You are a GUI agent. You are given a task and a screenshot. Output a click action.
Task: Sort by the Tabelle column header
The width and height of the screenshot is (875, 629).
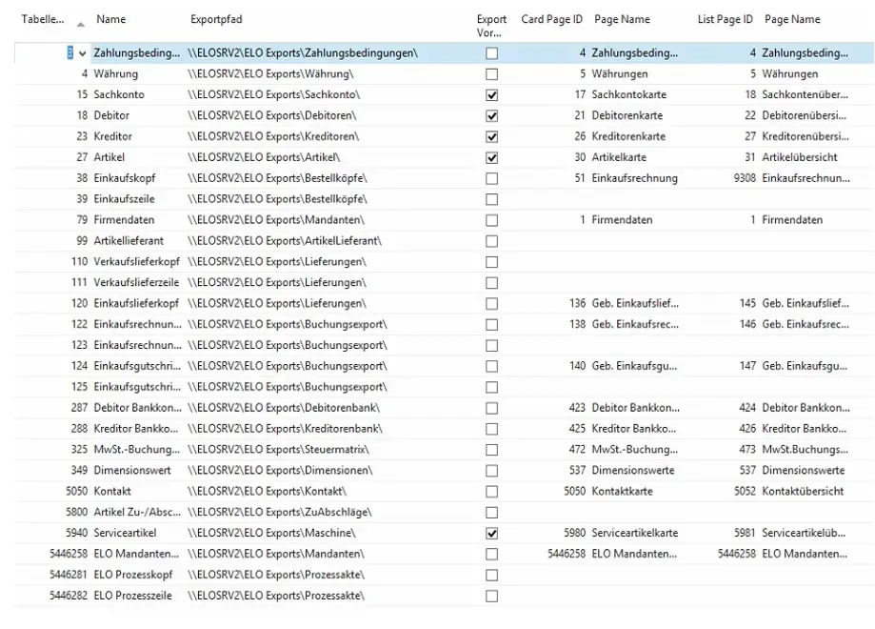(x=43, y=20)
